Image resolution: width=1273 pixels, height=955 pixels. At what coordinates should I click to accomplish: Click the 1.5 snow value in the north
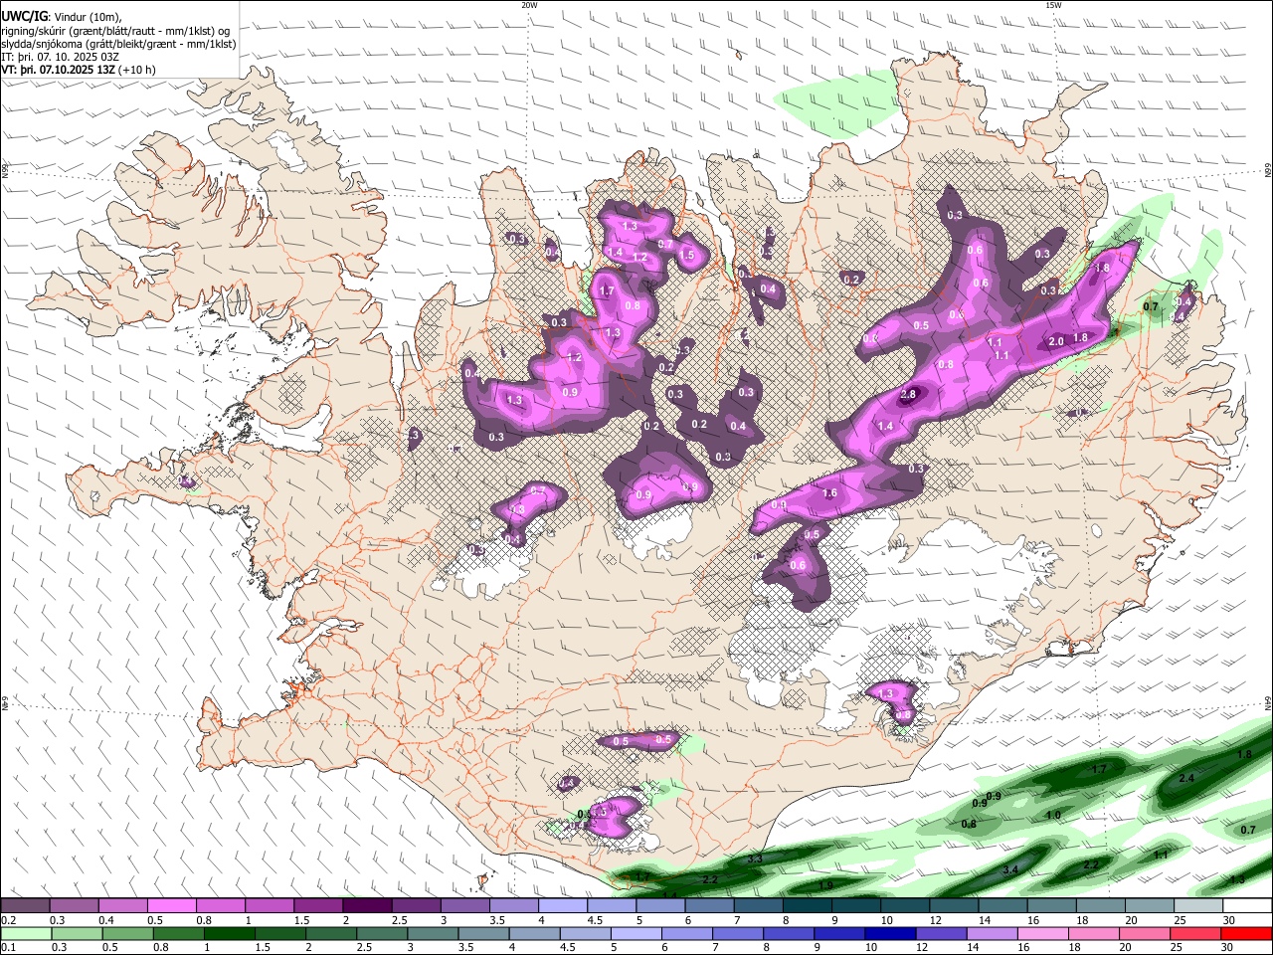pos(686,255)
